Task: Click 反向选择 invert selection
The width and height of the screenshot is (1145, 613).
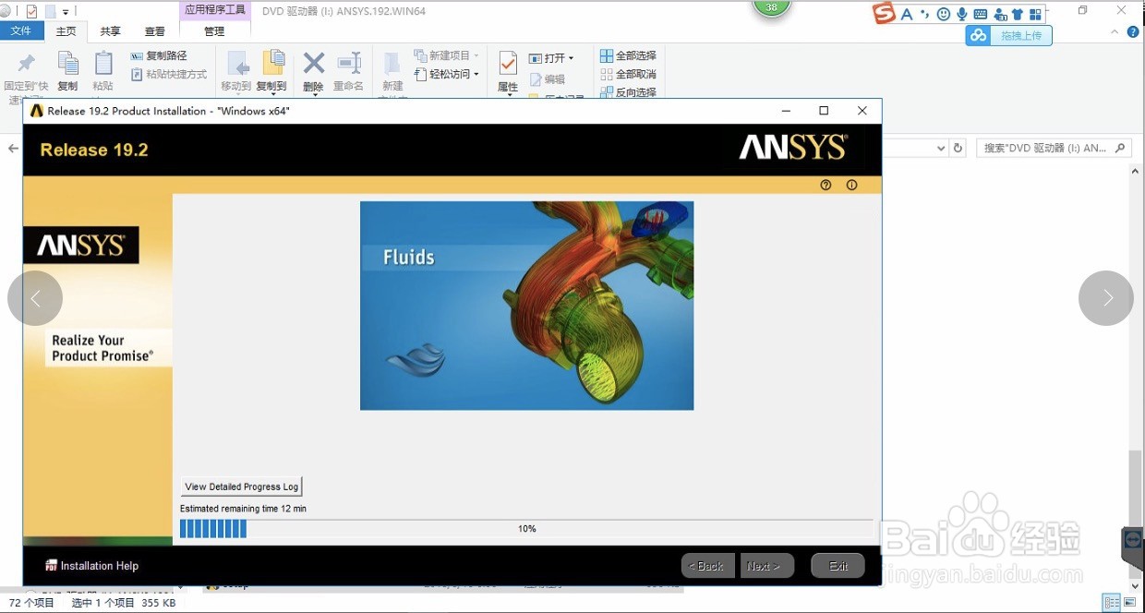Action: coord(628,92)
